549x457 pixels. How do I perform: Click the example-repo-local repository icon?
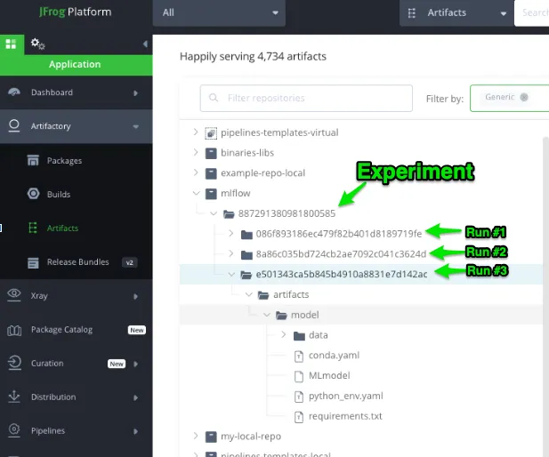pyautogui.click(x=211, y=173)
